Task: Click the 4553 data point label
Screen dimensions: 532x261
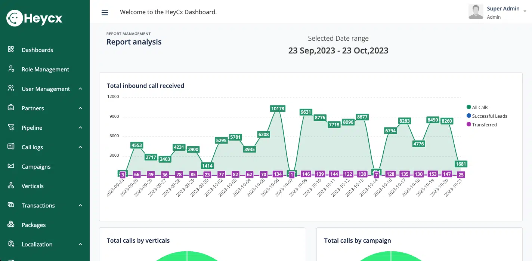Action: tap(137, 145)
